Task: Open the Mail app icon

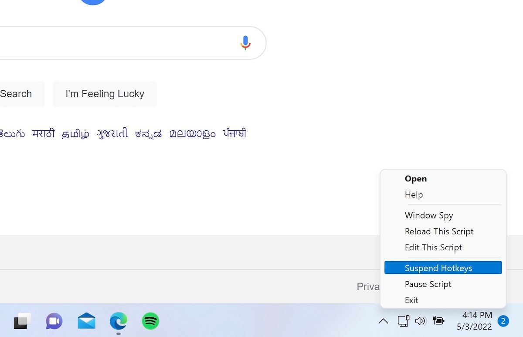Action: click(86, 321)
